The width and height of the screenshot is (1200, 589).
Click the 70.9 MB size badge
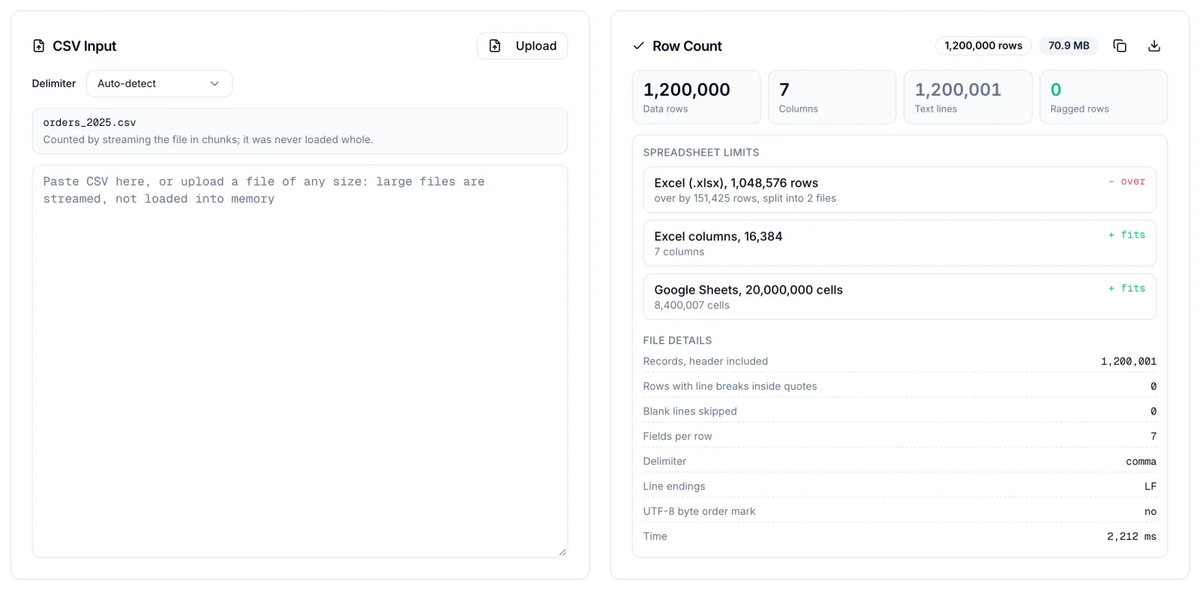point(1069,46)
